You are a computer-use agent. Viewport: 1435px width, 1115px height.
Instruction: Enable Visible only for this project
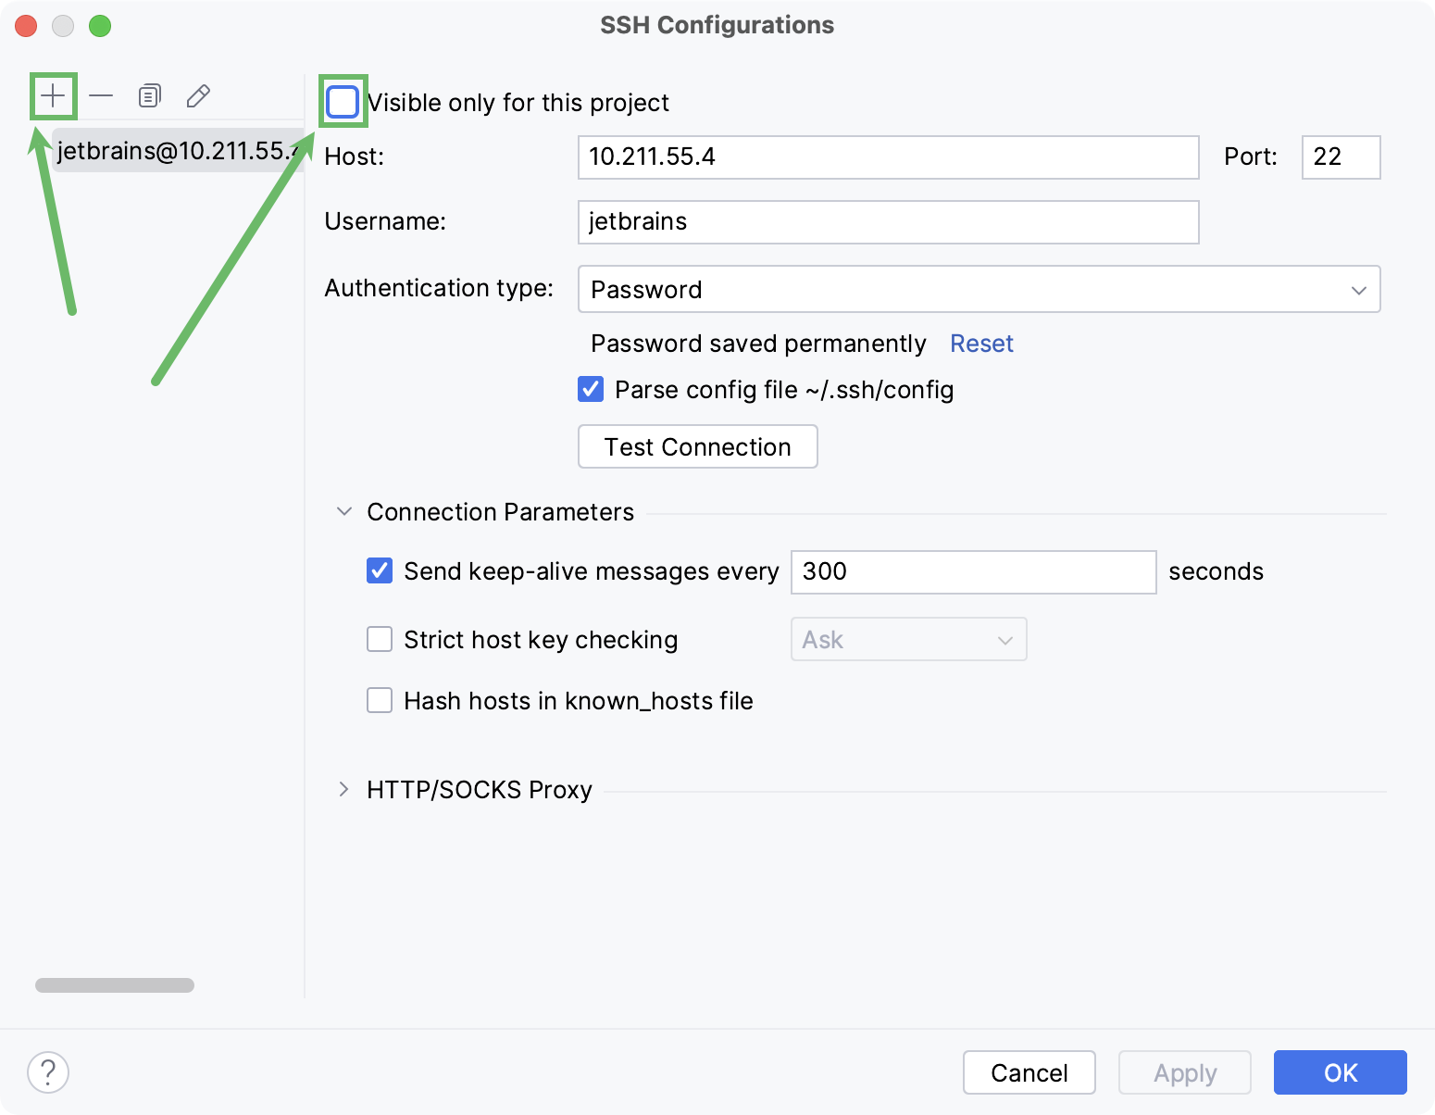tap(343, 102)
